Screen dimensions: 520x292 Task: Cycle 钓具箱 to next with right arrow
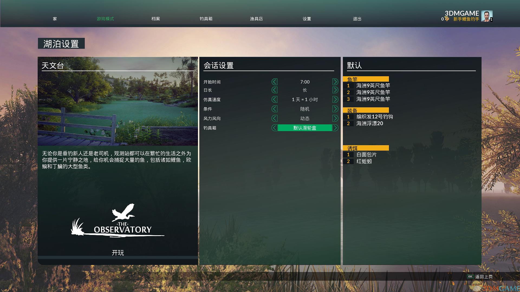335,128
